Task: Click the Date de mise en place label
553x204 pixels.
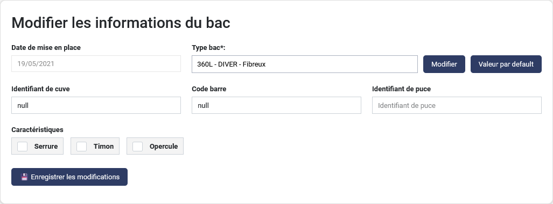Action: pos(46,47)
